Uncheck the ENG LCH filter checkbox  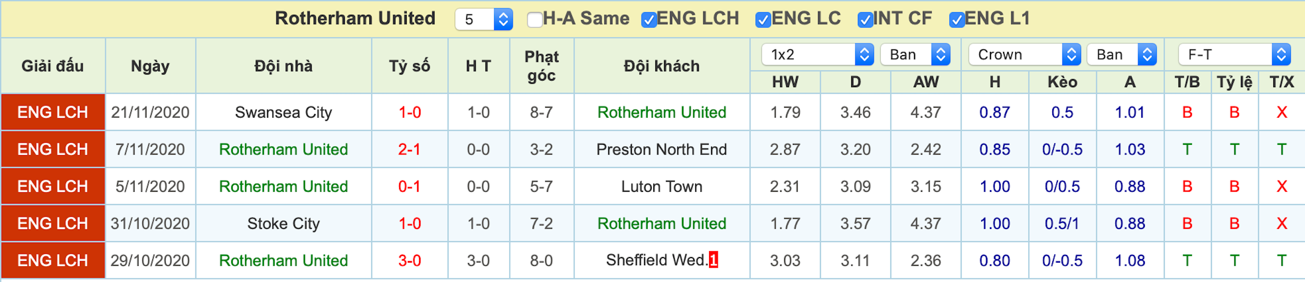pos(649,20)
